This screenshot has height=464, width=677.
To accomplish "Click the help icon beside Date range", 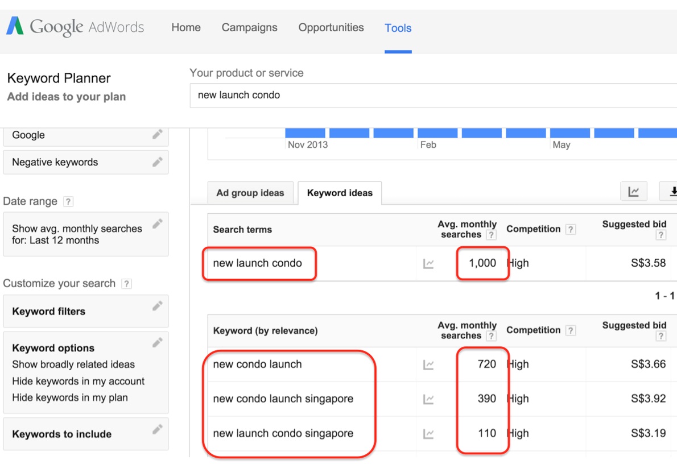I will tap(68, 201).
